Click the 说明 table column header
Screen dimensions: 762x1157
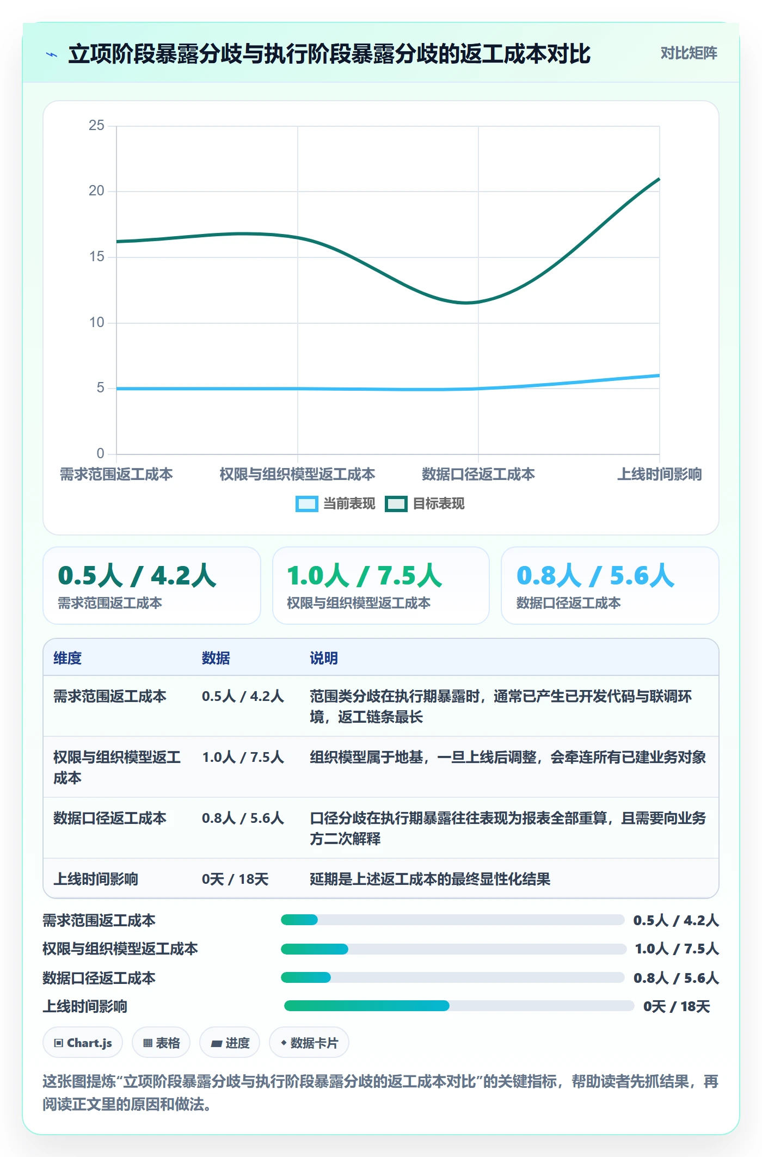tap(324, 658)
